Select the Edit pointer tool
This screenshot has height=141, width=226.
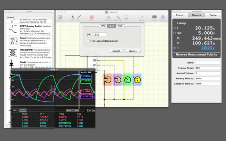[x=73, y=17]
